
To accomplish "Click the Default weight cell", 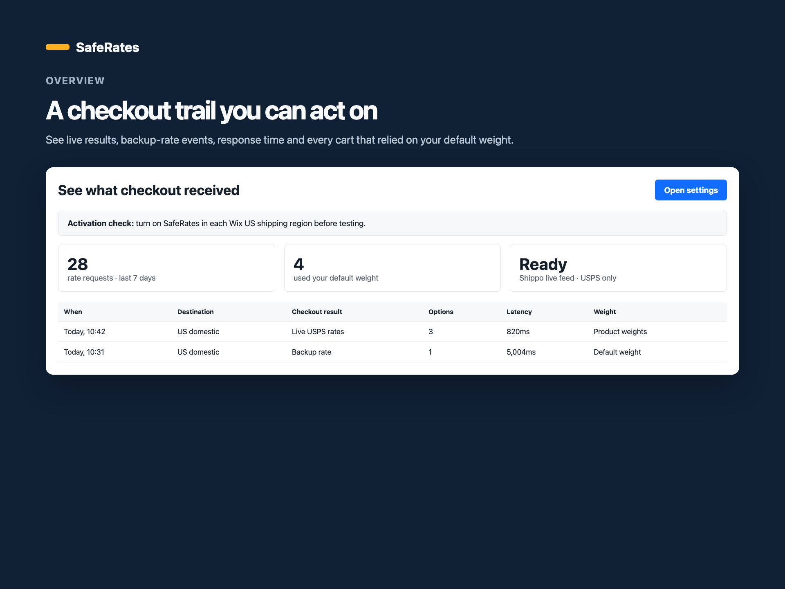I will tap(617, 352).
